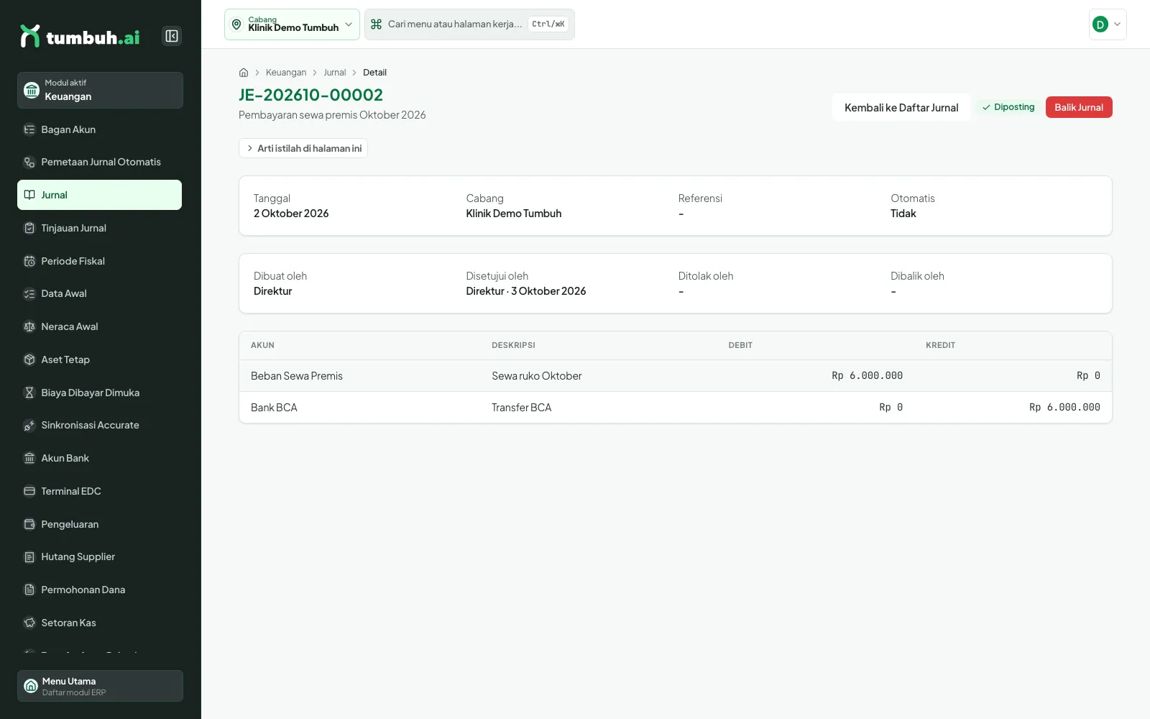Image resolution: width=1150 pixels, height=719 pixels.
Task: Expand Arti istilah di halaman ini
Action: point(303,148)
